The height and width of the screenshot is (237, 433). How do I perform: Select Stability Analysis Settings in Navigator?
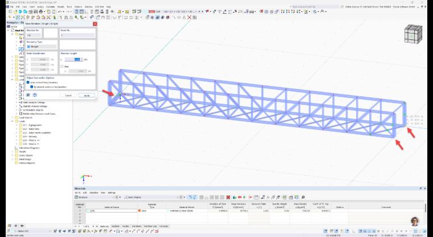(x=35, y=106)
